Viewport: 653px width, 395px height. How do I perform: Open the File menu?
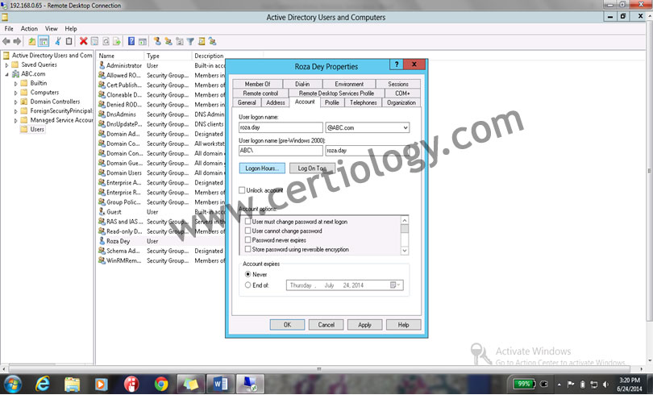9,29
